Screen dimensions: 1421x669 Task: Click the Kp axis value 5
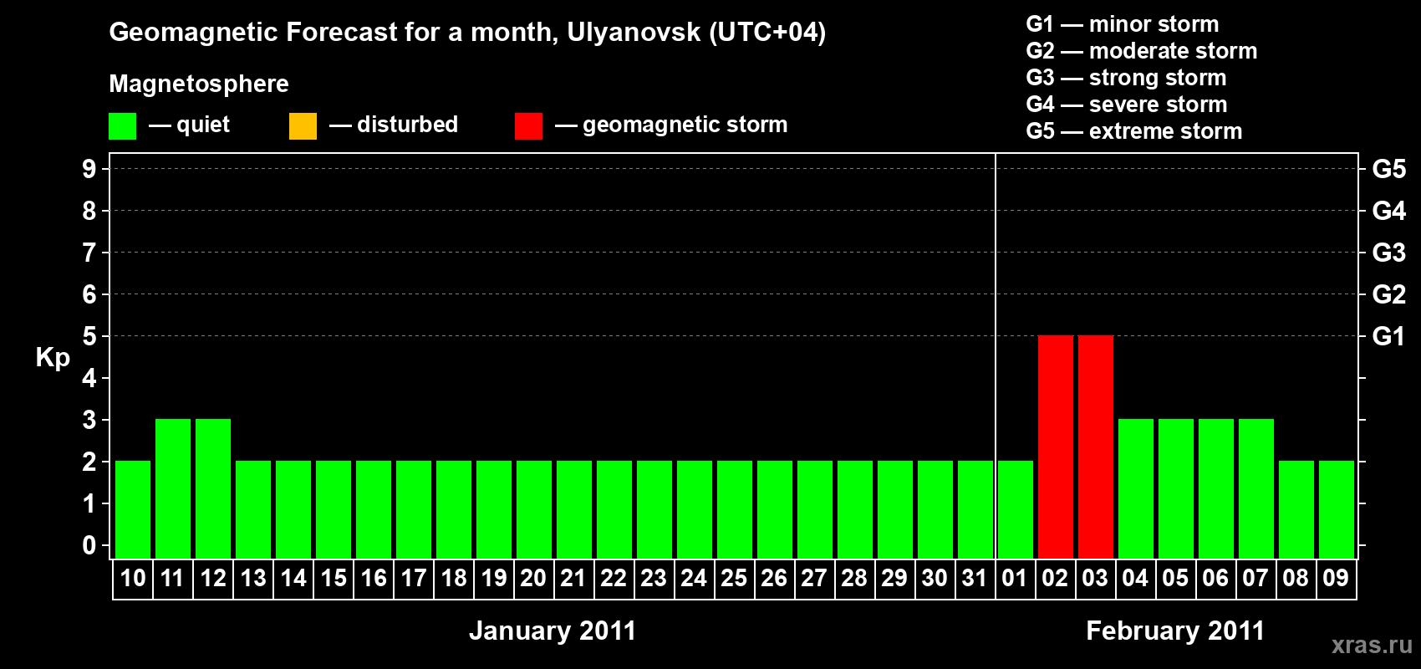click(x=89, y=336)
